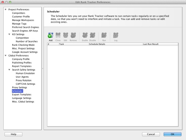Collapse the KEI Settings disclosure triangle
Screen dimensions: 186x140
pyautogui.click(x=9, y=34)
